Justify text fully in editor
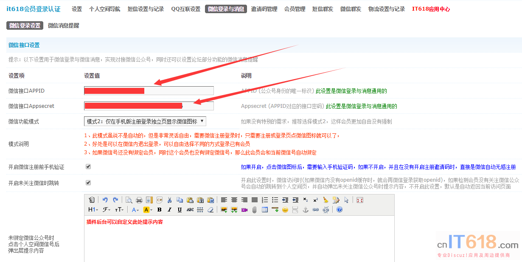 [x=255, y=200]
